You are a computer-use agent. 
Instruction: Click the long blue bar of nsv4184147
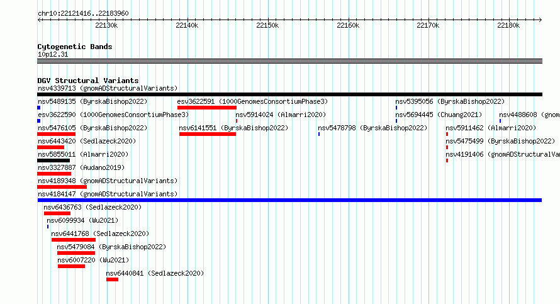coord(289,200)
